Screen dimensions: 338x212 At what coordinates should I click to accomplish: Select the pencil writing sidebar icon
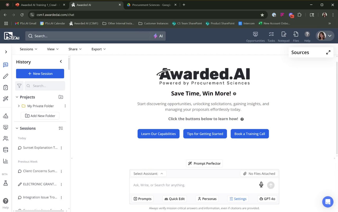(x=6, y=76)
